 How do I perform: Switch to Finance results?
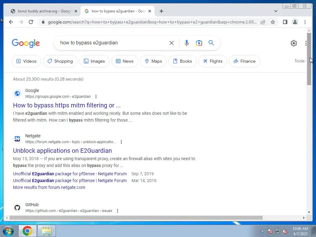(244, 61)
